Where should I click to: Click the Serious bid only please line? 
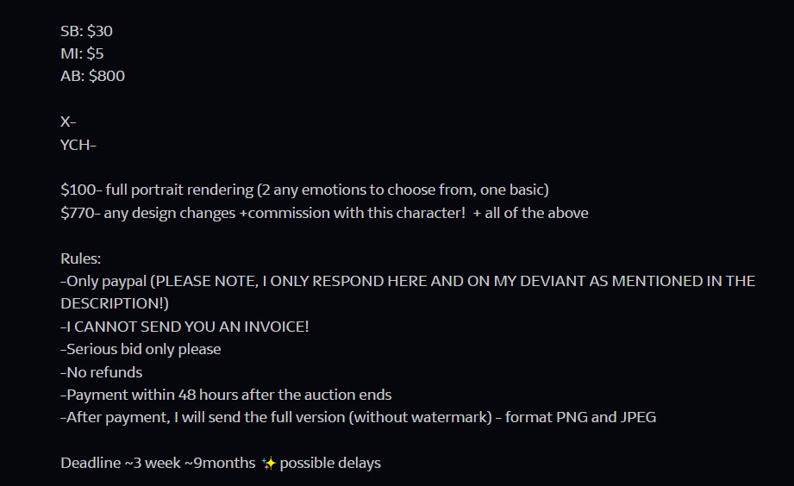(x=141, y=349)
